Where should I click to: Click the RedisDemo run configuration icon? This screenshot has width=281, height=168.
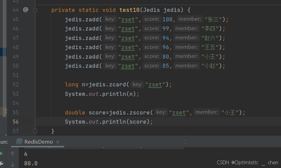click(x=19, y=142)
